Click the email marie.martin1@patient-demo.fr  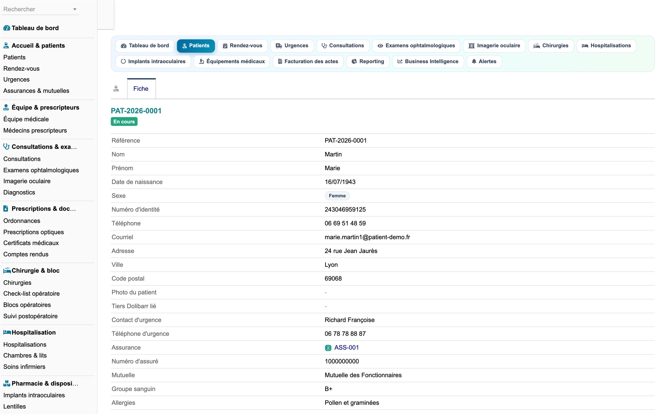[367, 237]
